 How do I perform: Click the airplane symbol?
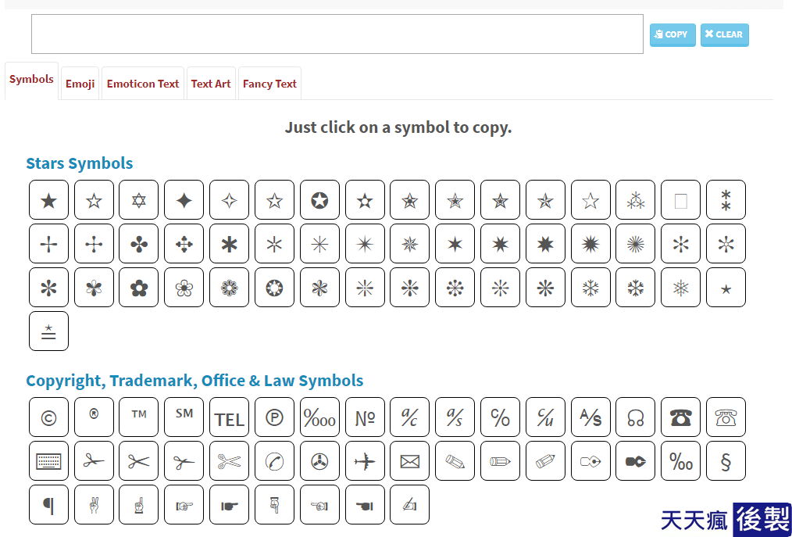365,460
